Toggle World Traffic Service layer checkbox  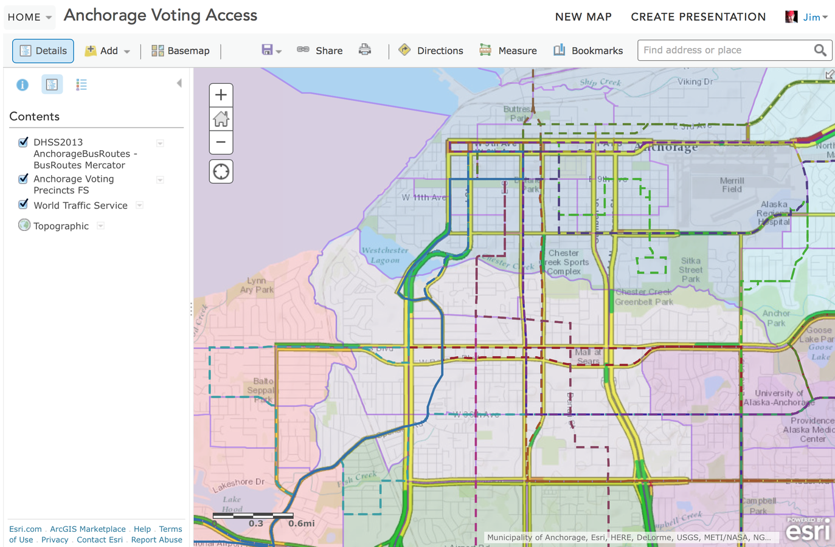pyautogui.click(x=23, y=205)
